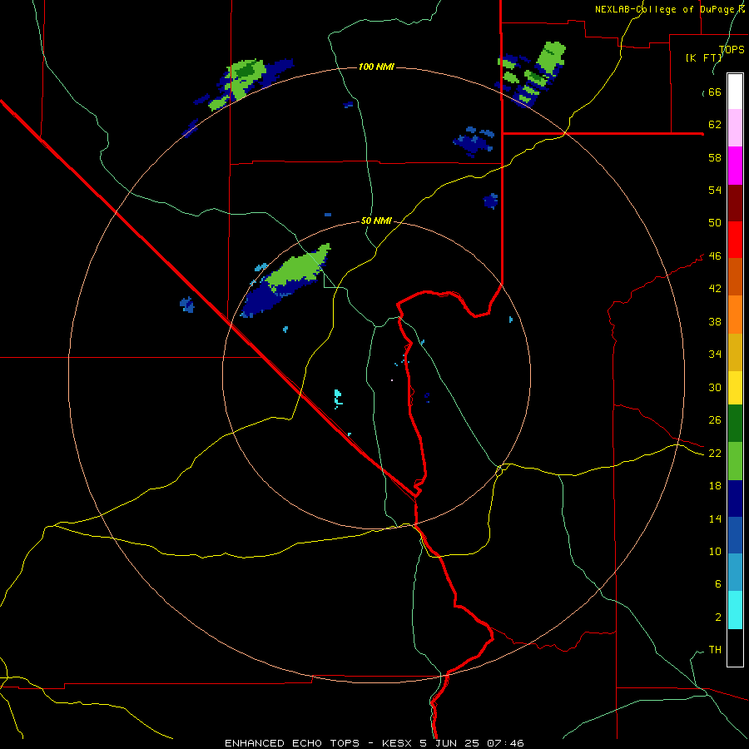Click the legend value "30"
Image resolution: width=749 pixels, height=749 pixels.
tap(715, 387)
